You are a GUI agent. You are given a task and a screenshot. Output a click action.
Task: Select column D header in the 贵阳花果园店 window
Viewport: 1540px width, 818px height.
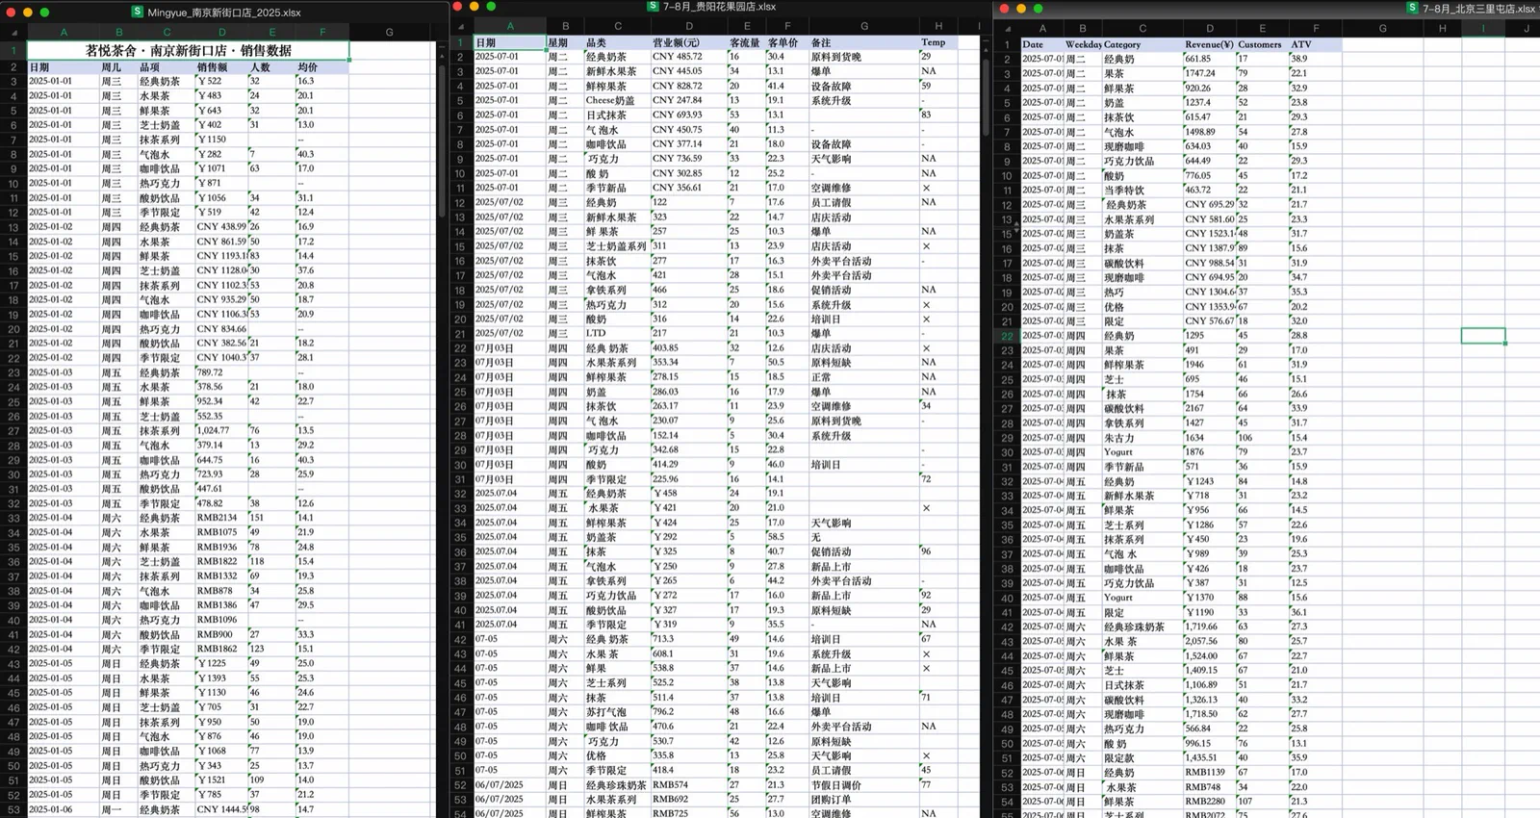tap(688, 26)
